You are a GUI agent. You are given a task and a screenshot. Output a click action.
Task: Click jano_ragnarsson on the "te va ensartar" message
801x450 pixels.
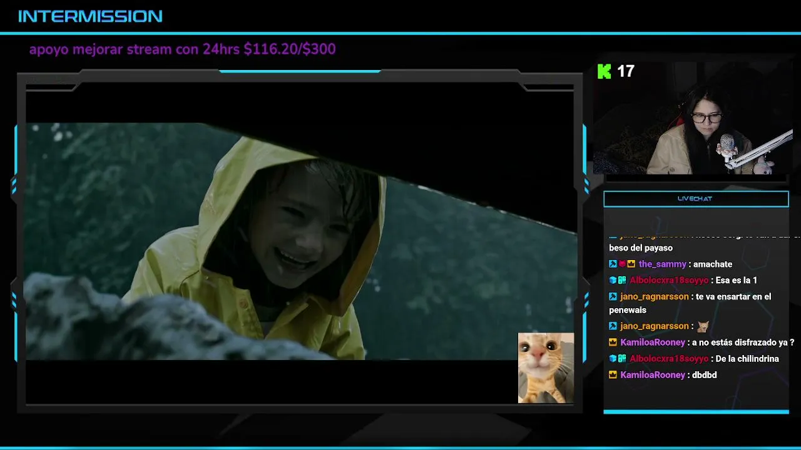[x=654, y=297]
